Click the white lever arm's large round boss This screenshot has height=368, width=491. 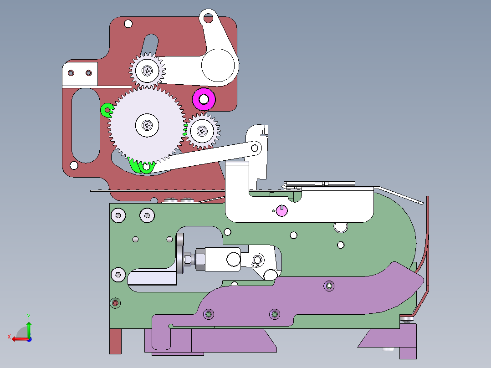[x=218, y=65]
